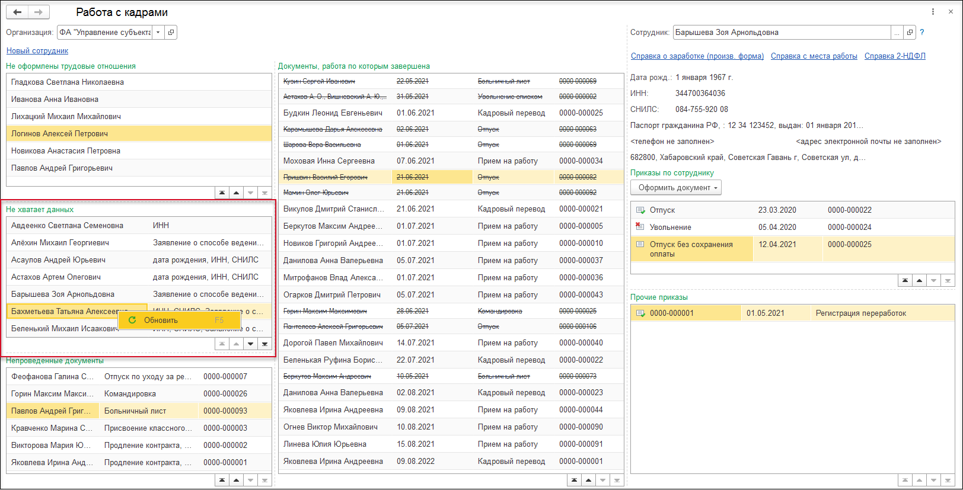Jump to last row in 'Не хватает данных' list
Viewport: 963px width, 490px height.
click(265, 344)
